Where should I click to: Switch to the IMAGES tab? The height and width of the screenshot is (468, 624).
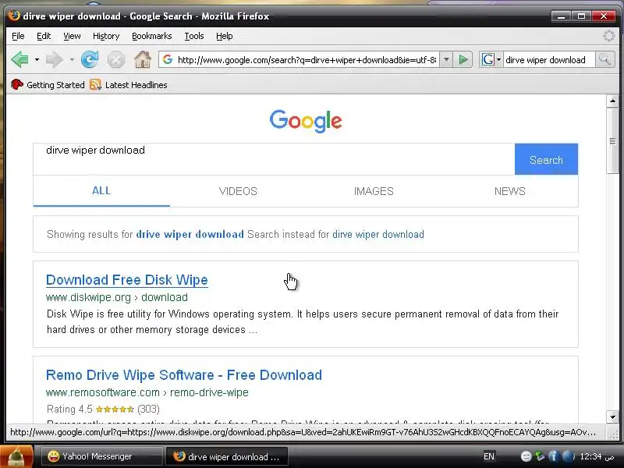[374, 191]
